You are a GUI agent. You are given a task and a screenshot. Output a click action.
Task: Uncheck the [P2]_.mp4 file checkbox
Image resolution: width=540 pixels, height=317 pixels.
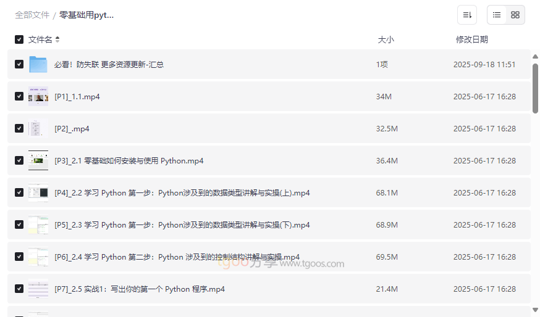pyautogui.click(x=19, y=128)
